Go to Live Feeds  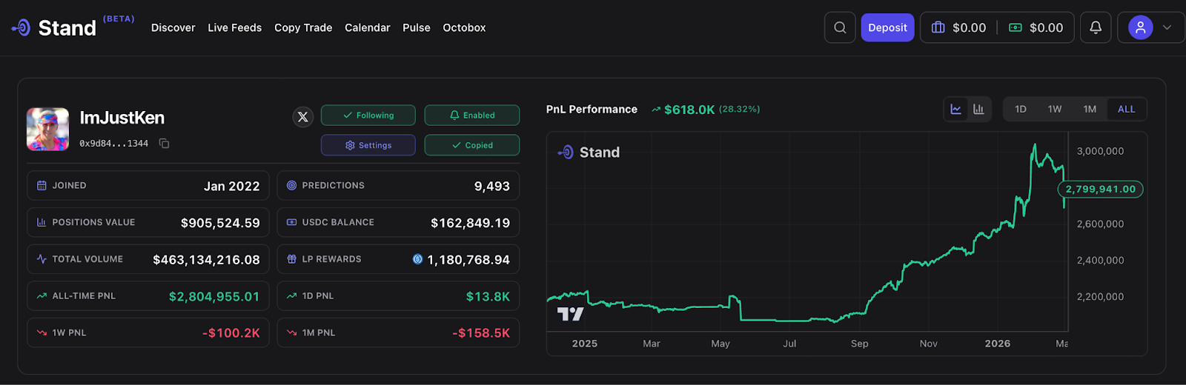pyautogui.click(x=234, y=27)
